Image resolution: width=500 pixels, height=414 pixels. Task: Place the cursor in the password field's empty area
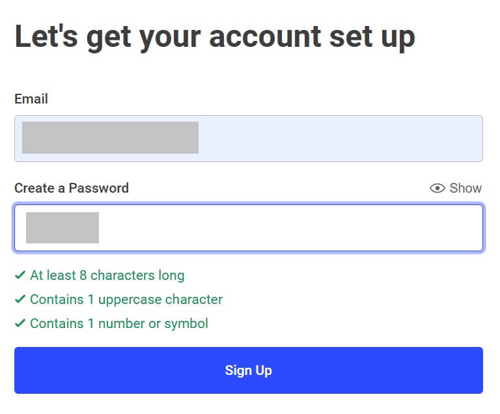pyautogui.click(x=290, y=228)
